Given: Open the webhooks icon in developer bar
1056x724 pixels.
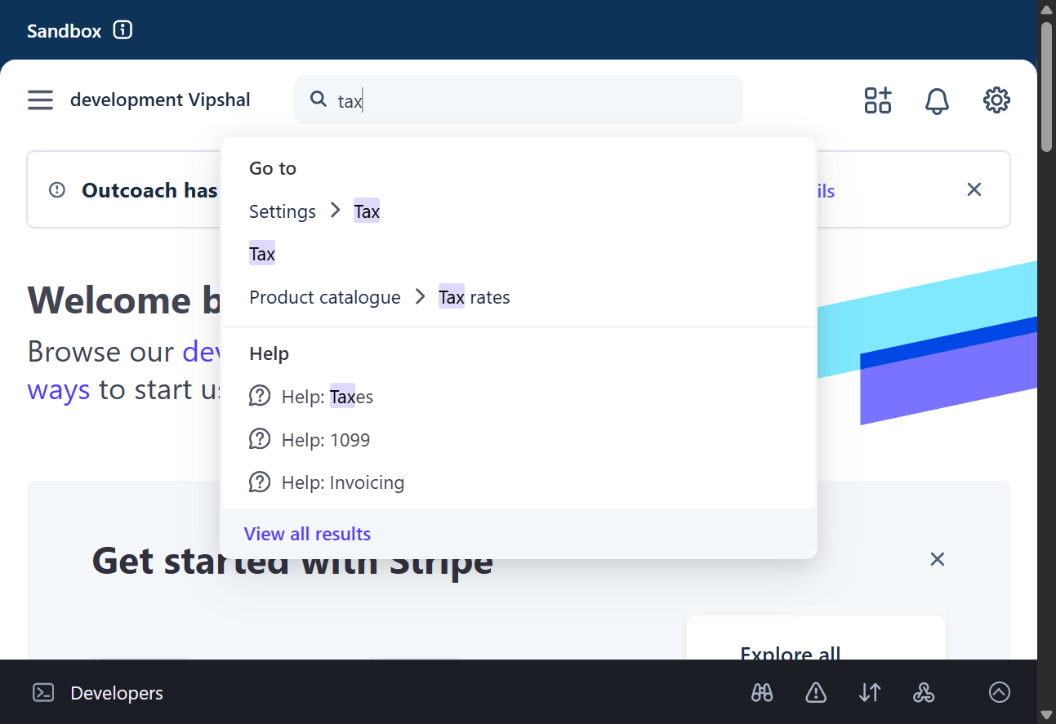Looking at the screenshot, I should [x=924, y=693].
